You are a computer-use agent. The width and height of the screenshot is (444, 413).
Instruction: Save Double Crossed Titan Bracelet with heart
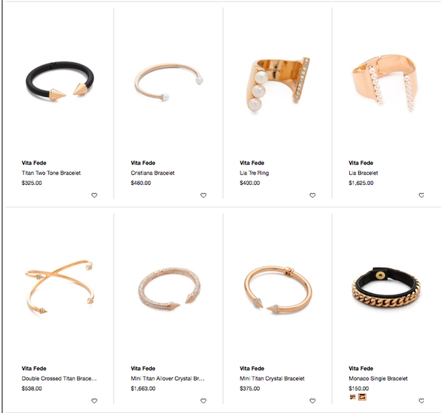click(94, 401)
